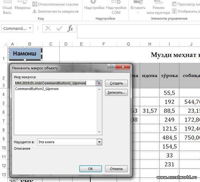Click Просмотр кода in ribbon
Viewport: 200px width, 182px height.
click(x=186, y=4)
